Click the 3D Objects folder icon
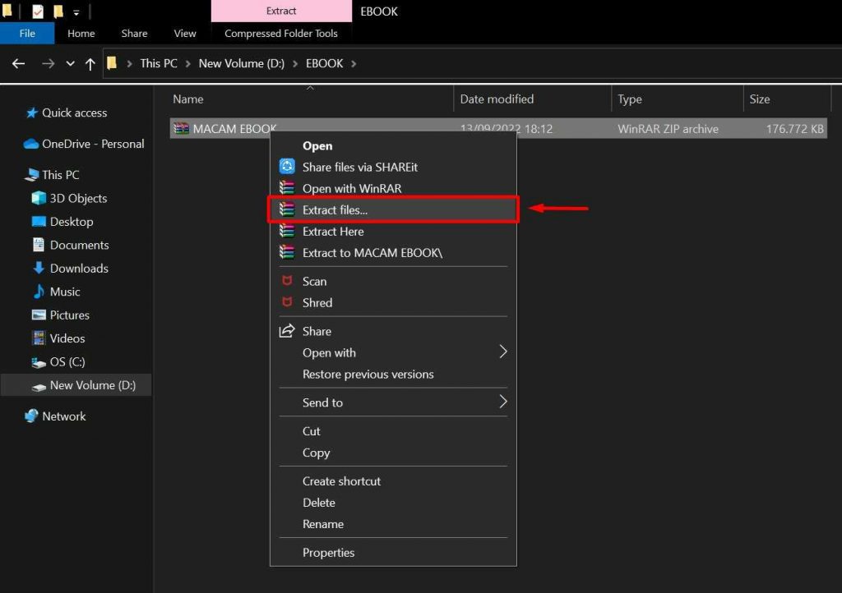842x593 pixels. (x=38, y=198)
